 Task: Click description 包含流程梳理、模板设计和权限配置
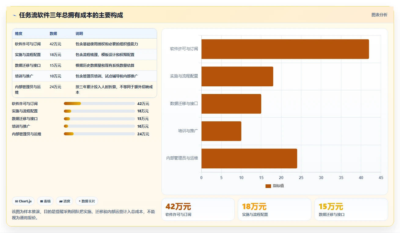pyautogui.click(x=105, y=55)
